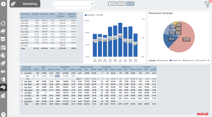
Task: Click the Bing channel column header
Action: (43, 67)
